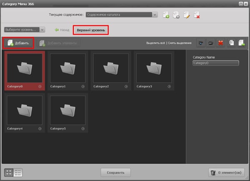Open the trash bin with 0 элемент(ов)

227,172
